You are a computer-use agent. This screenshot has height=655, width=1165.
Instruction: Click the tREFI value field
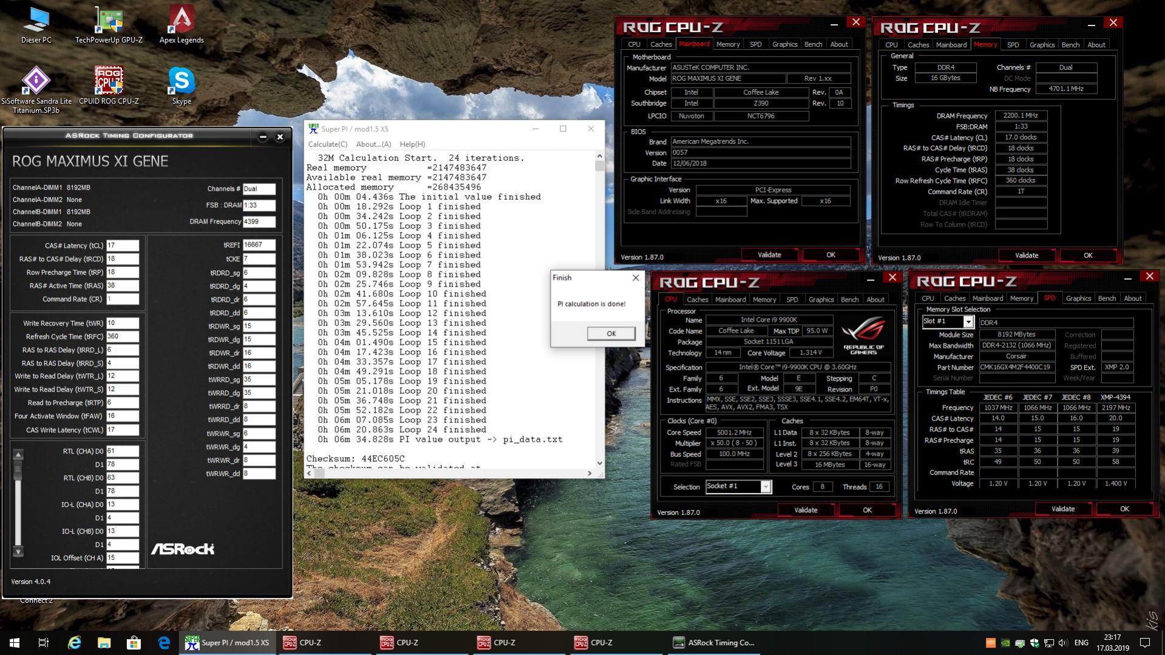[259, 245]
